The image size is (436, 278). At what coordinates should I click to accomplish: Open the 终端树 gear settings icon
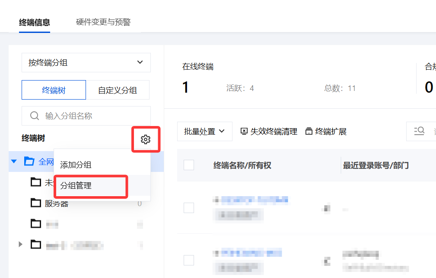[146, 139]
